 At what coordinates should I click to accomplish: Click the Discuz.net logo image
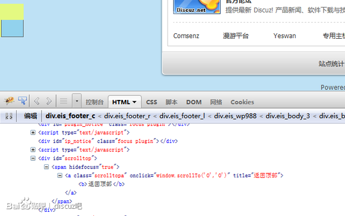[197, 7]
